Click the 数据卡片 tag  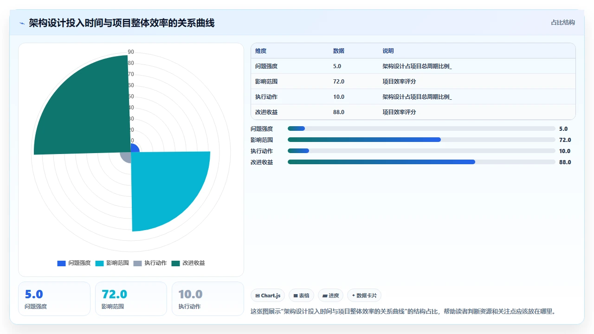(364, 295)
